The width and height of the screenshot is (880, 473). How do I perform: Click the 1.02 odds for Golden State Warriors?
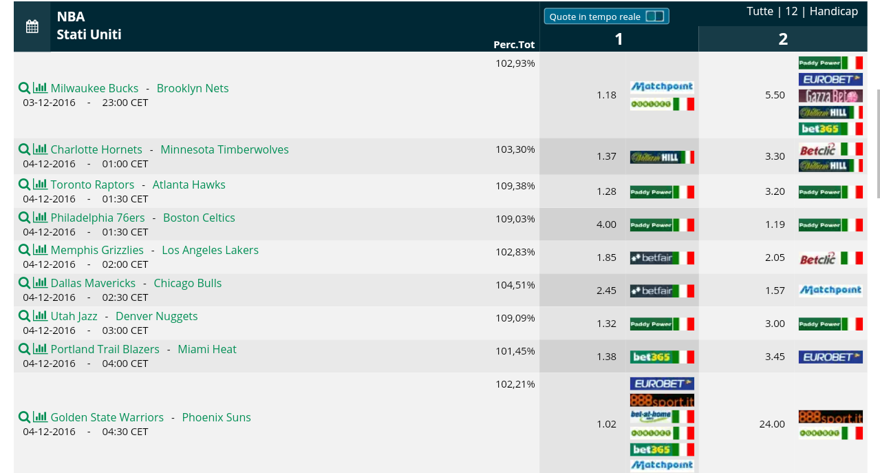pyautogui.click(x=606, y=424)
